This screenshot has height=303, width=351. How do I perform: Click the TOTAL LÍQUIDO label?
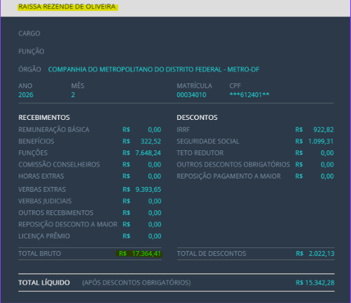pos(44,283)
